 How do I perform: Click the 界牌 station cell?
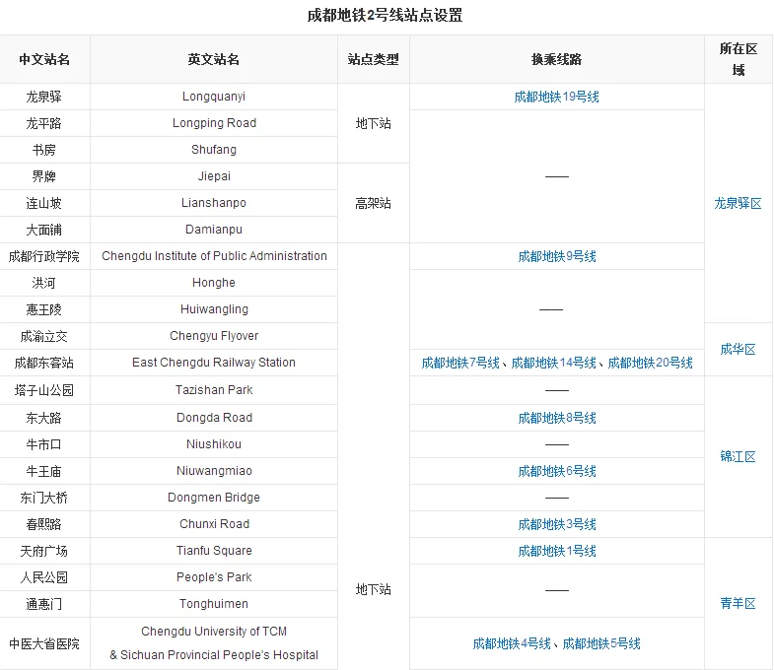[44, 176]
